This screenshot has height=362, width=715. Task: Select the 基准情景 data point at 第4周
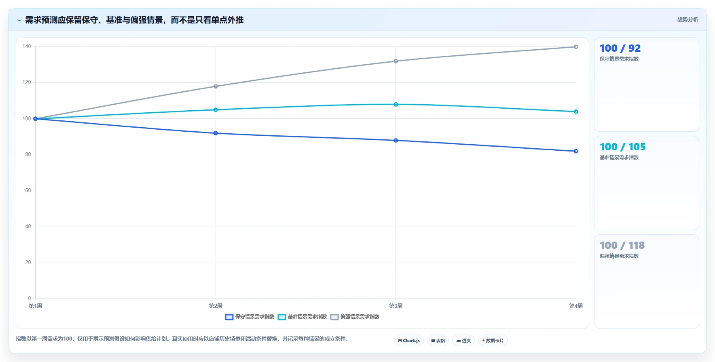576,112
